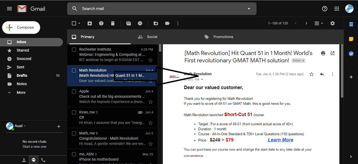The height and width of the screenshot is (164, 358).
Task: Open the Settings gear
Action: click(333, 23)
